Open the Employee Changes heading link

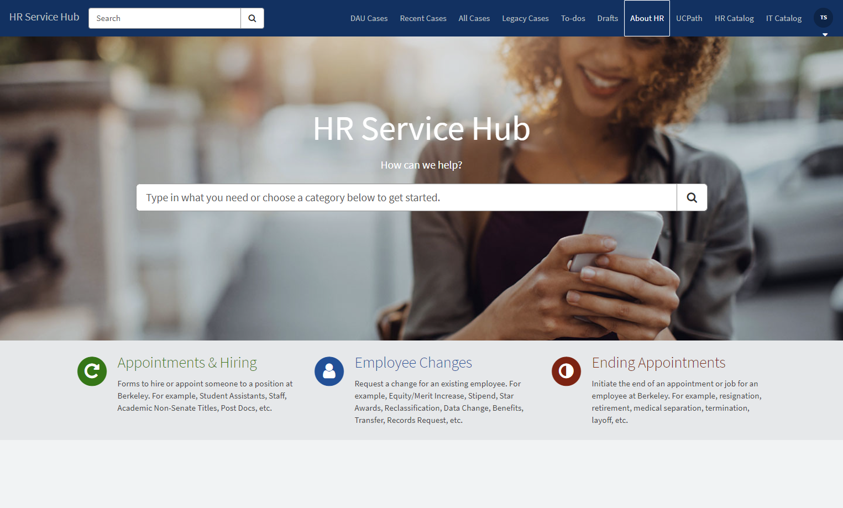click(x=413, y=363)
